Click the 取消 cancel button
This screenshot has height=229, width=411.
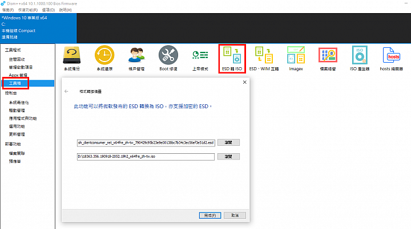point(235,215)
